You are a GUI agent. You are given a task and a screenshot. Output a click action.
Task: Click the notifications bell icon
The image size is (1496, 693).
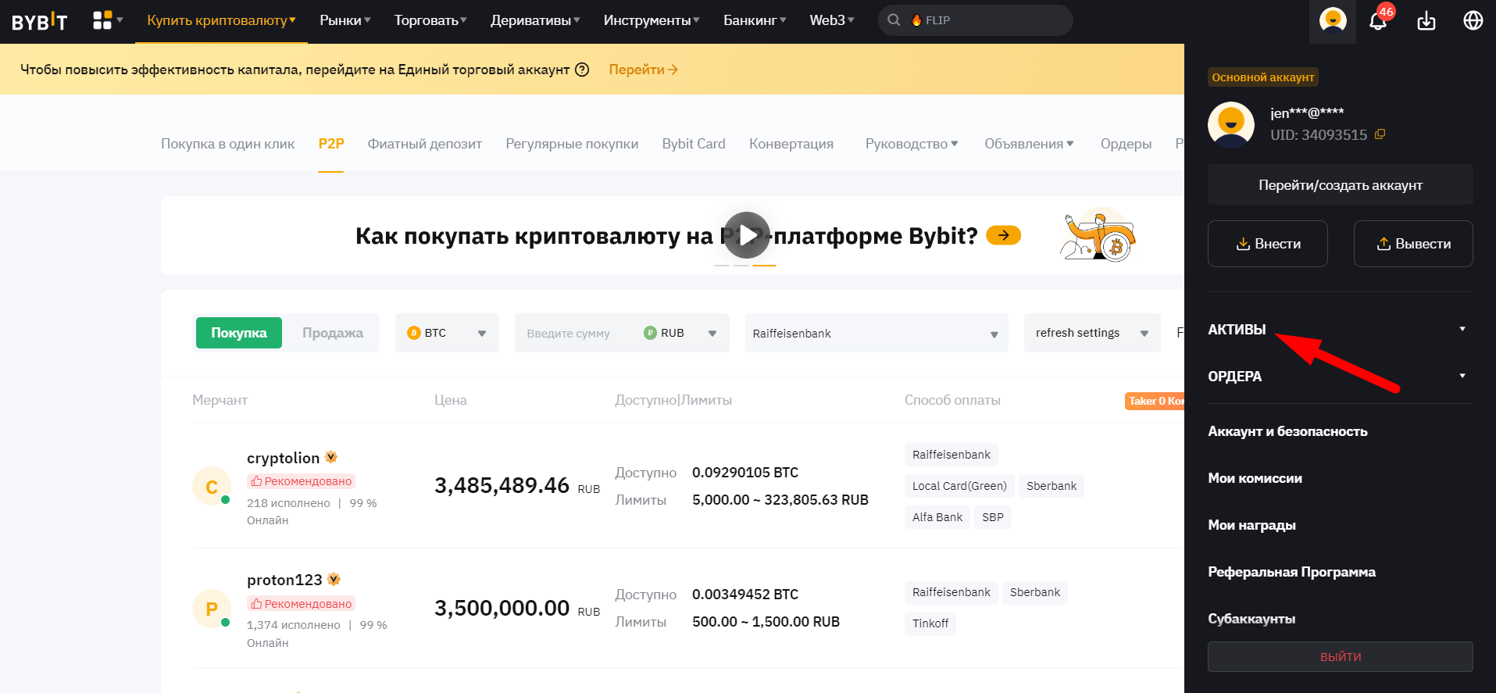pyautogui.click(x=1378, y=21)
